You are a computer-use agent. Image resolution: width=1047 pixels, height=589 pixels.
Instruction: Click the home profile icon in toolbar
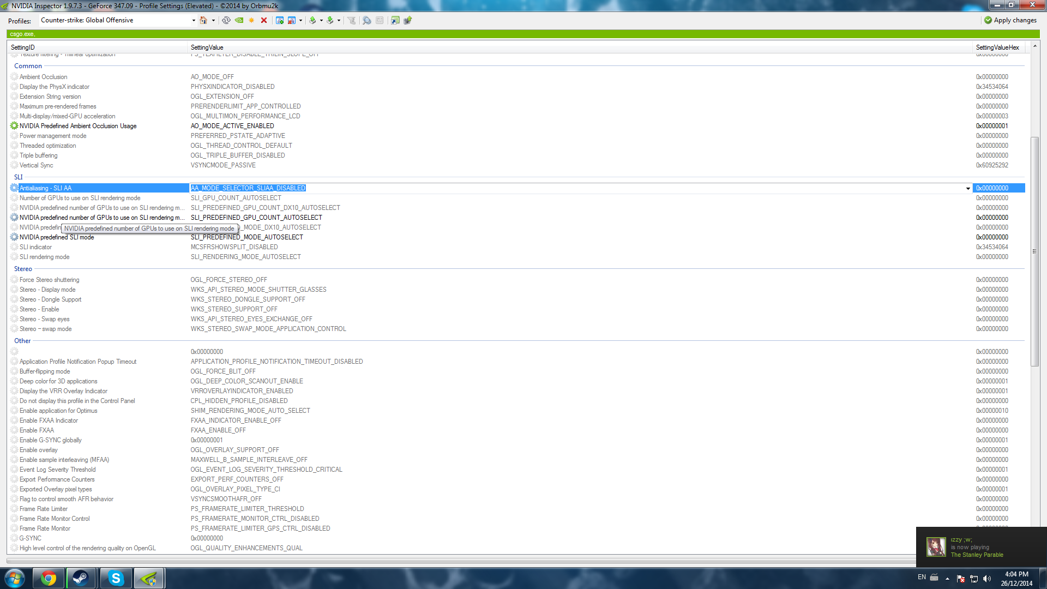pyautogui.click(x=203, y=20)
